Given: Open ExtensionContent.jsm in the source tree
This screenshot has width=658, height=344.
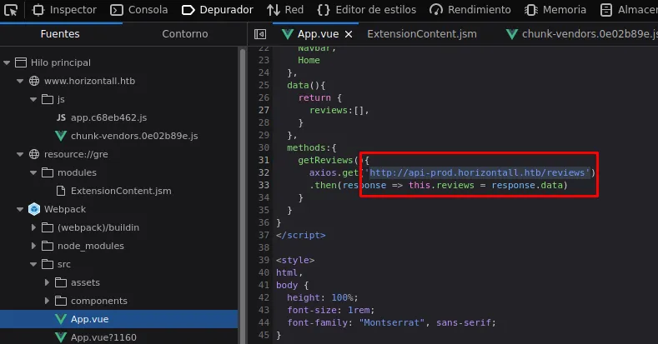Looking at the screenshot, I should pos(121,191).
